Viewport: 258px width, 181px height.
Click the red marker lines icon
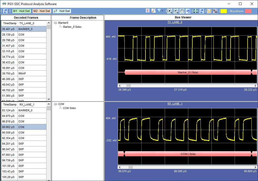point(148,11)
